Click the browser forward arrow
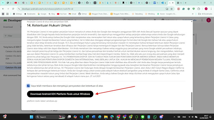 [x=8, y=9]
